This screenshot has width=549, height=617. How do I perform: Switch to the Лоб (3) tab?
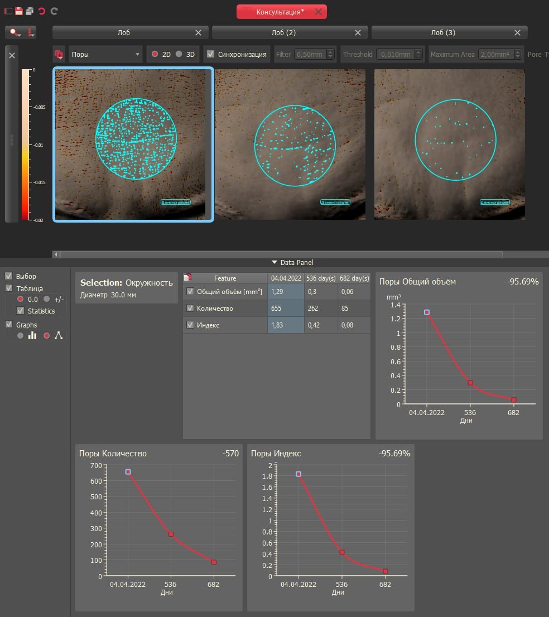443,33
